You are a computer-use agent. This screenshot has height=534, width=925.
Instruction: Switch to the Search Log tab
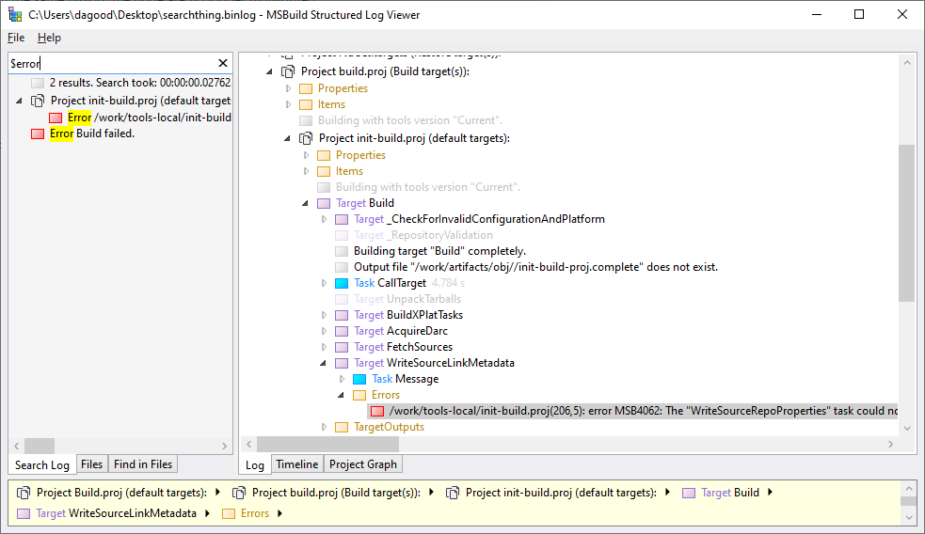[42, 464]
